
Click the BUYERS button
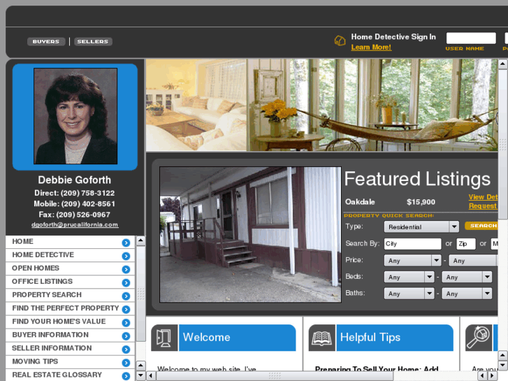coord(46,41)
